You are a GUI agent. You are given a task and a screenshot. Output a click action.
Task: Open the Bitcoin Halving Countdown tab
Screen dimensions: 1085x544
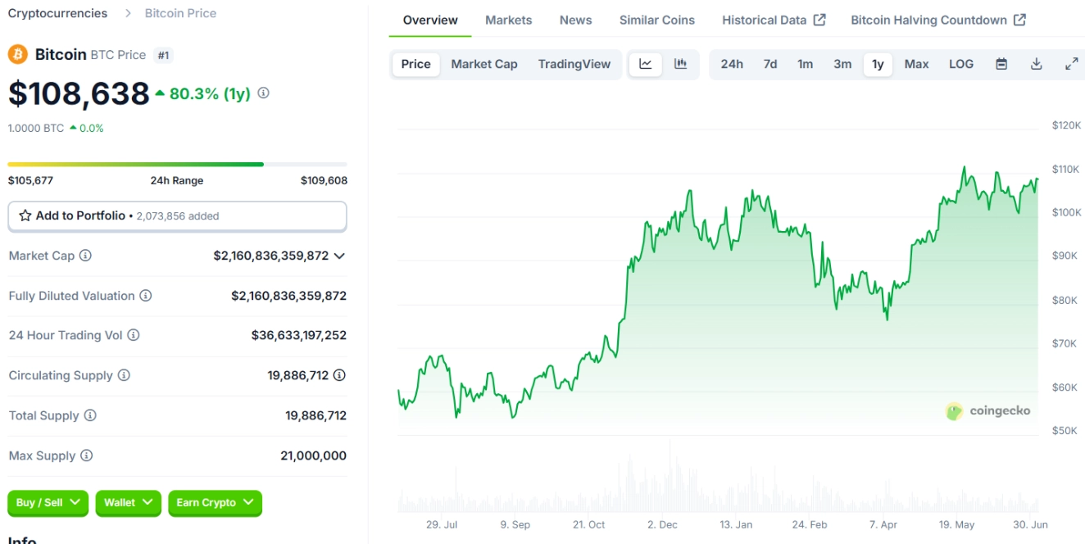(x=938, y=20)
